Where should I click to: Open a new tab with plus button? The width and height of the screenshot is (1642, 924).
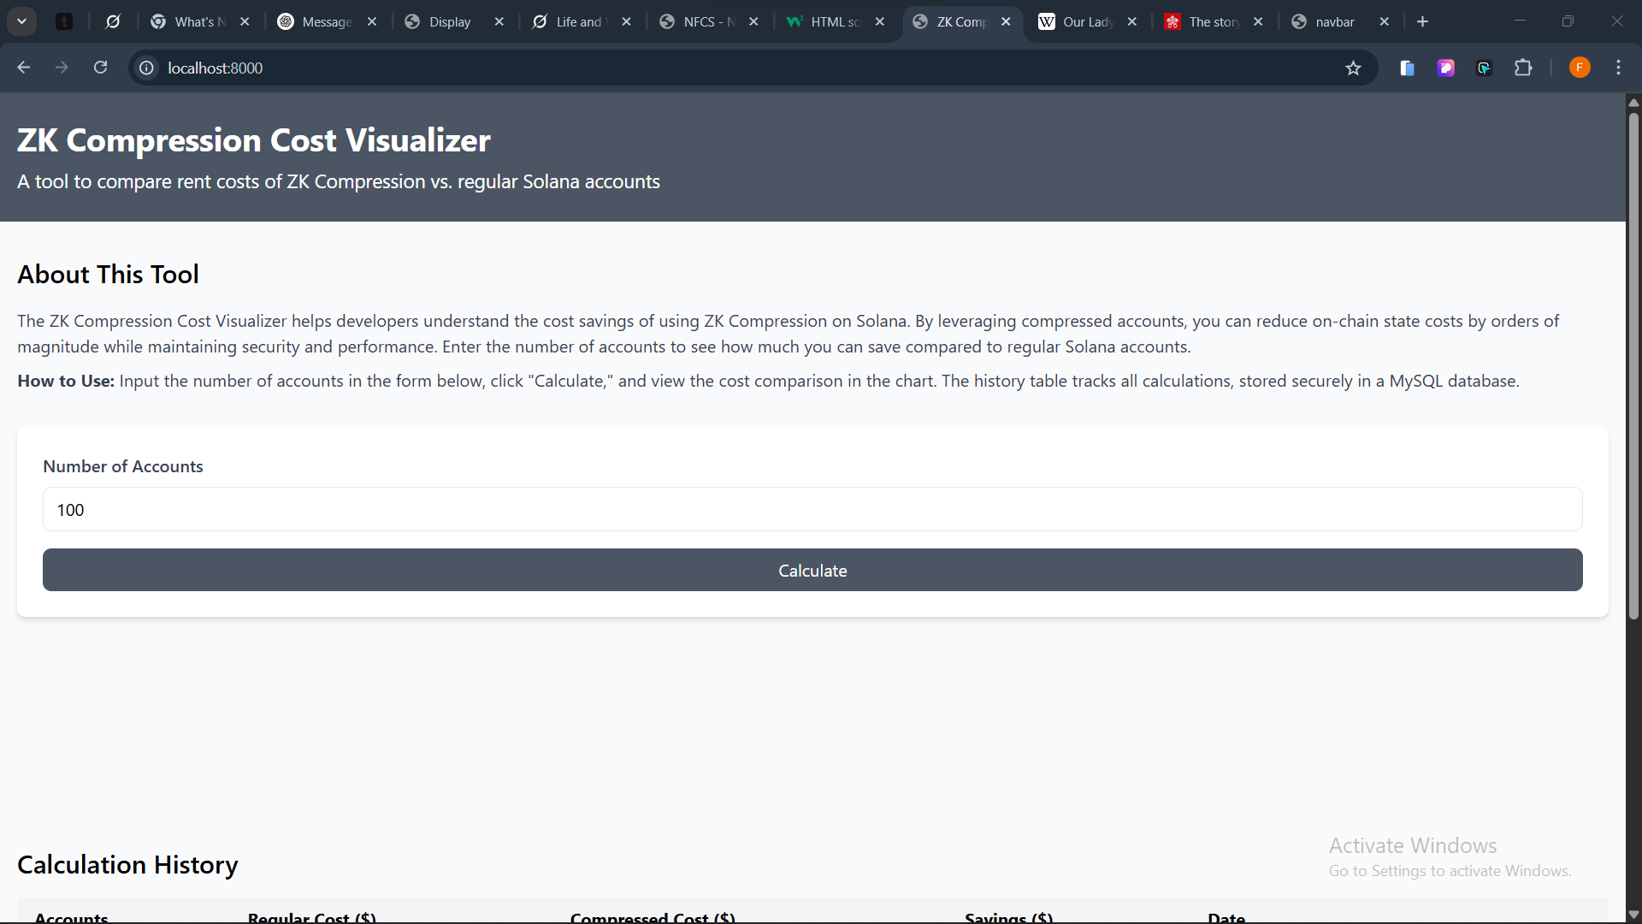point(1422,21)
